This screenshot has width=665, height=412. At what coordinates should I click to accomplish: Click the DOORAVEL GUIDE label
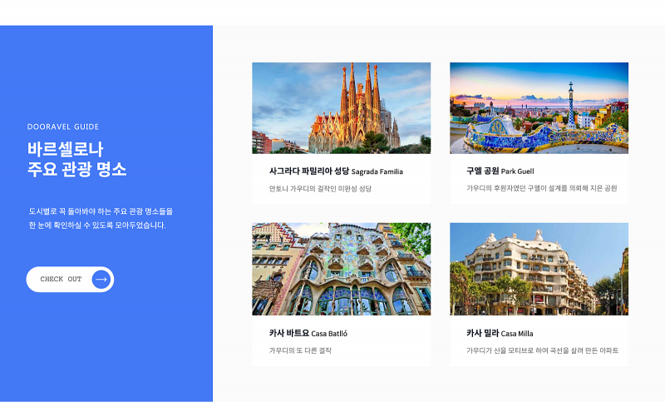[63, 127]
